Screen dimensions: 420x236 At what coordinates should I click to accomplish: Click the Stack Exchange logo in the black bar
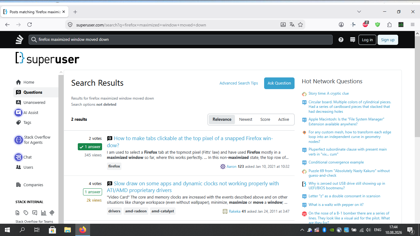(20, 40)
